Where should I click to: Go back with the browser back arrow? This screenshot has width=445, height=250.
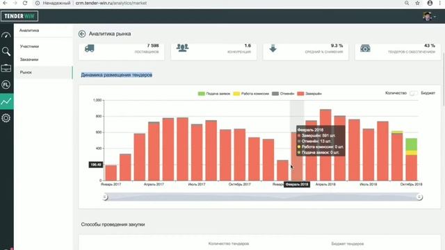[5, 3]
